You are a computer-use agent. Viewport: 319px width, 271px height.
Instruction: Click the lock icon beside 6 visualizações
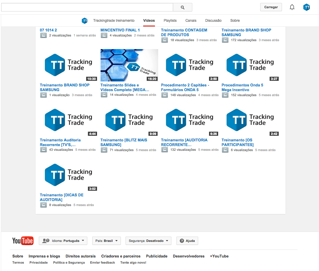coord(225,150)
